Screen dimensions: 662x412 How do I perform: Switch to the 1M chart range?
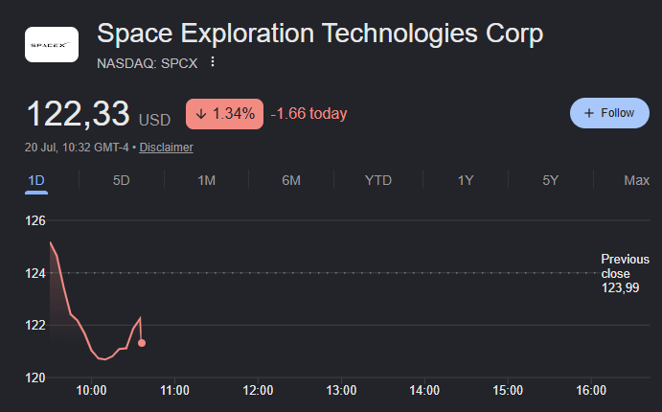[206, 181]
